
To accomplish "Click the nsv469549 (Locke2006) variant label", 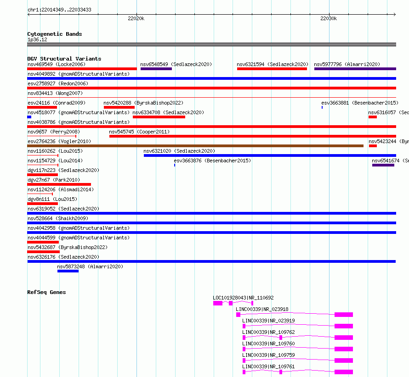I will pos(57,64).
